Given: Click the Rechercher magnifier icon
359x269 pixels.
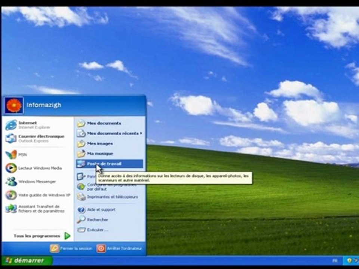Looking at the screenshot, I should pos(81,220).
